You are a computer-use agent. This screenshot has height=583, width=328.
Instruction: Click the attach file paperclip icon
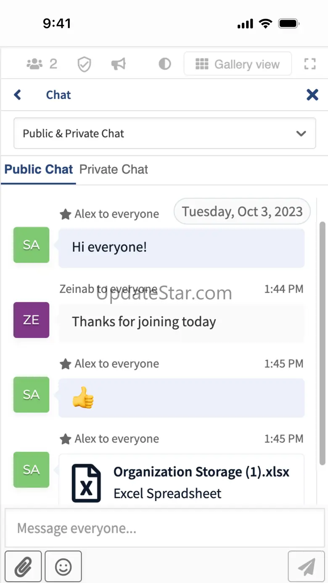[x=23, y=567]
